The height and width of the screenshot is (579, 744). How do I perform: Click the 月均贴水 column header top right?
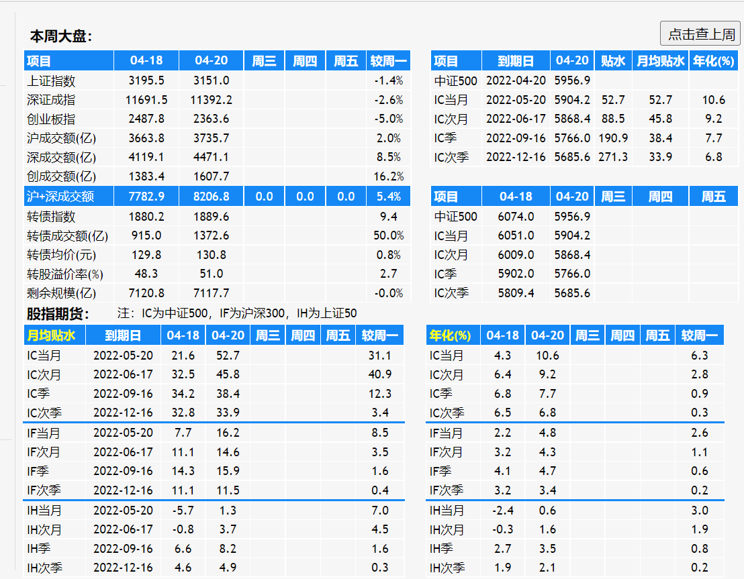click(x=661, y=60)
